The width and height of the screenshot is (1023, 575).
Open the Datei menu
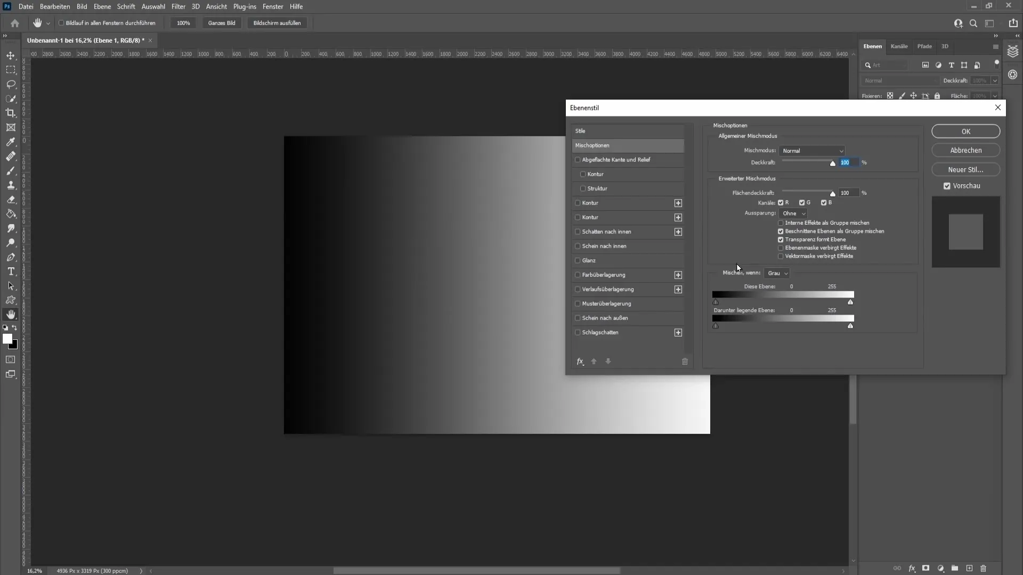[26, 6]
